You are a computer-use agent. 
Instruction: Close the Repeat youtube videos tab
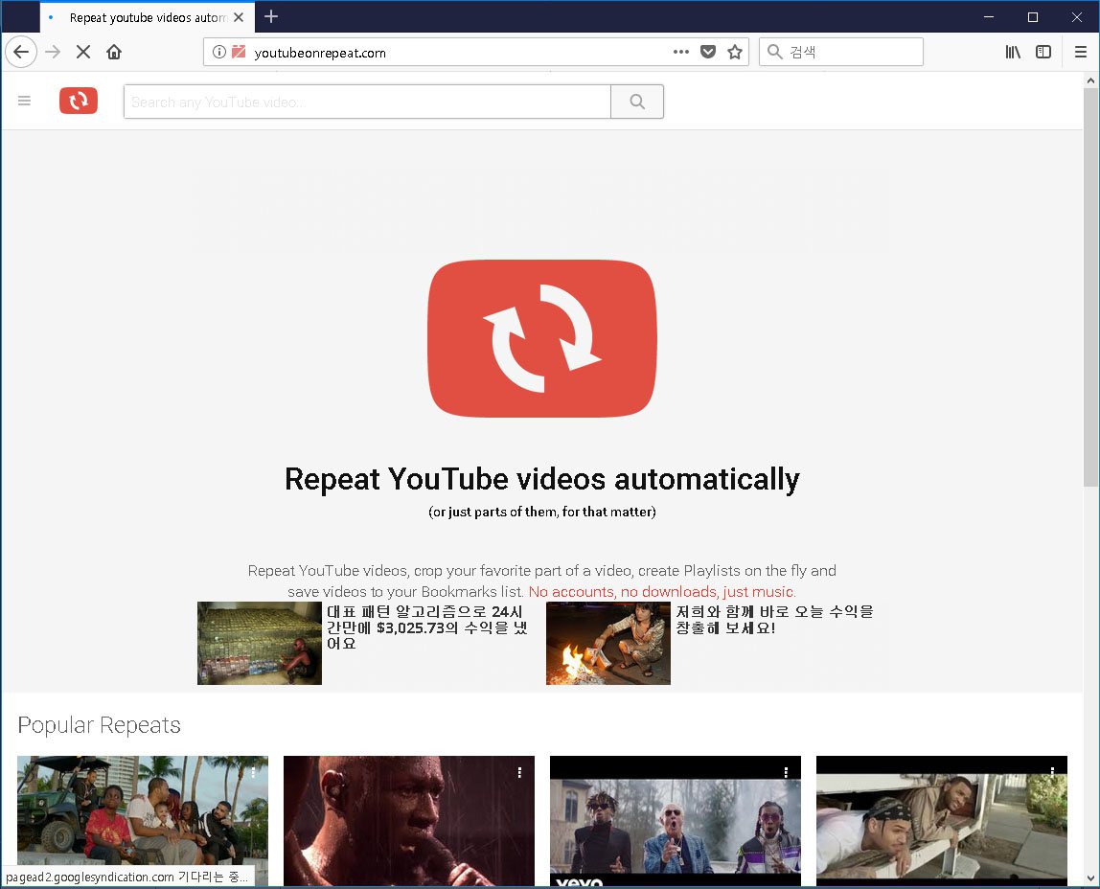pyautogui.click(x=239, y=17)
